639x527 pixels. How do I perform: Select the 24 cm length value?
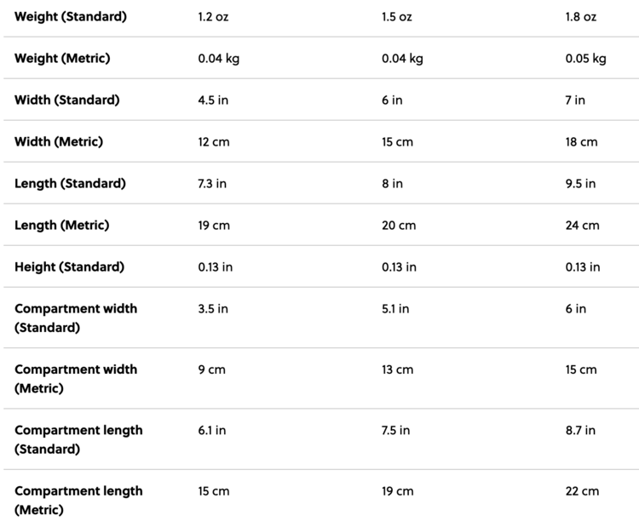point(583,226)
